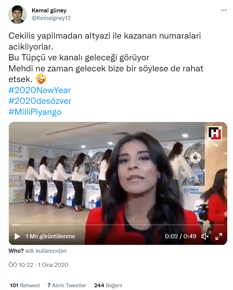Click the 1 Mn görüntülenme view count
Viewport: 233px width, 290px height.
pos(50,236)
